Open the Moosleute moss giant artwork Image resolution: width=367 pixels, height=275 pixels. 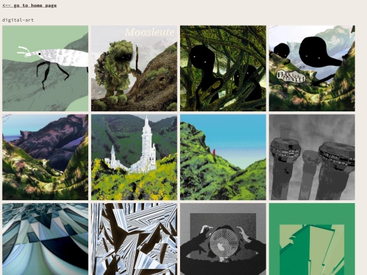134,69
